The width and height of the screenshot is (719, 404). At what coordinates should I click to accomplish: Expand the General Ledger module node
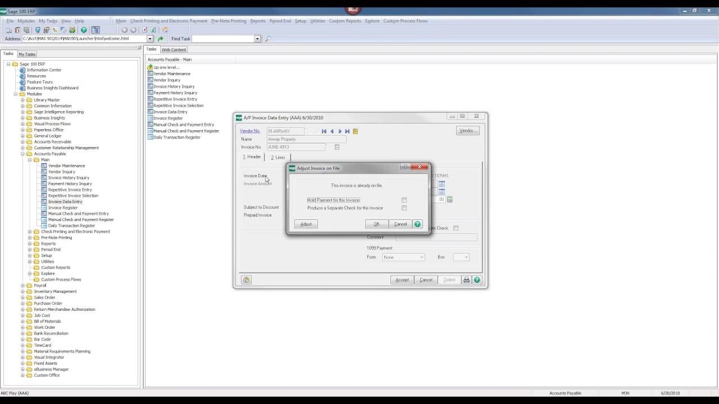pos(23,136)
